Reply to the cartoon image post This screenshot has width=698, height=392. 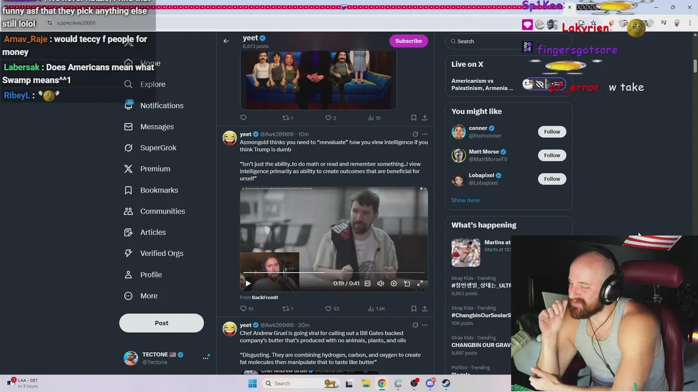(x=243, y=118)
